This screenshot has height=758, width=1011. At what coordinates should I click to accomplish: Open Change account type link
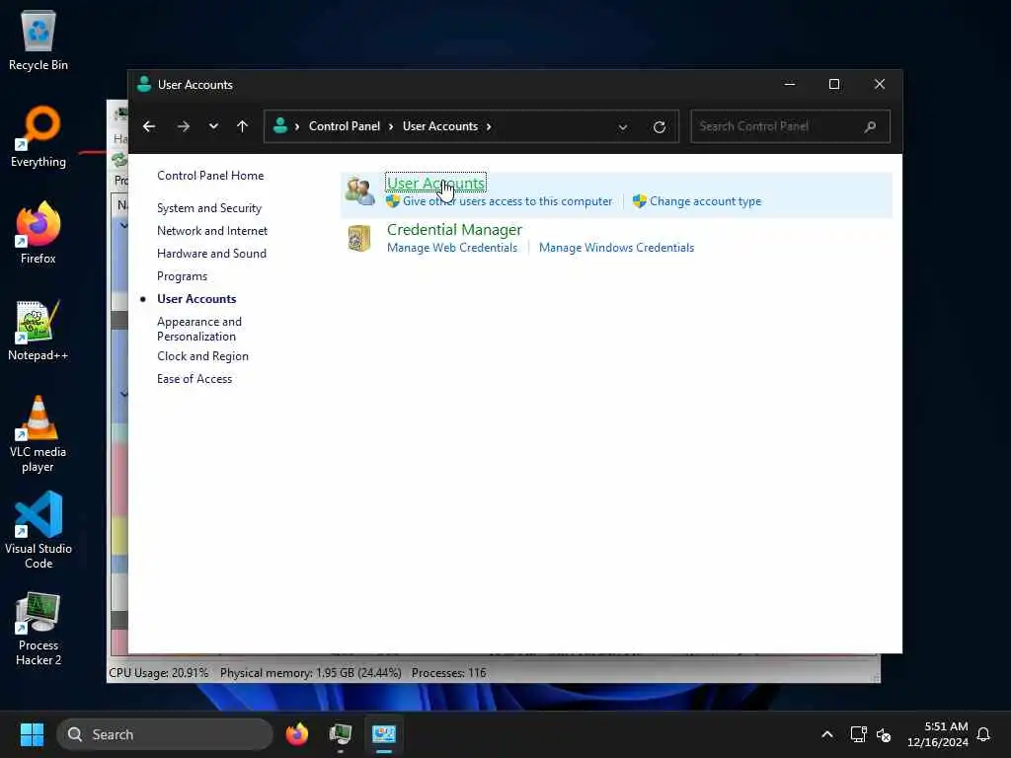[705, 201]
